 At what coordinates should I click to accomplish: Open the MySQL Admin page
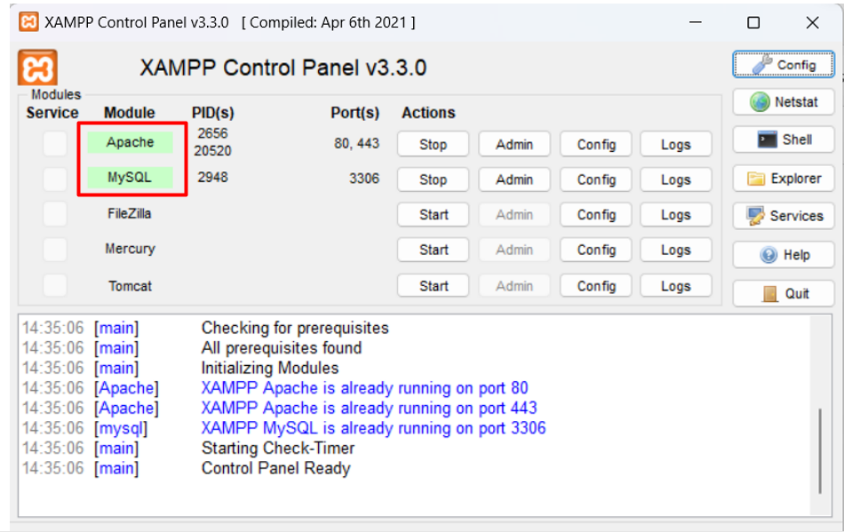514,179
